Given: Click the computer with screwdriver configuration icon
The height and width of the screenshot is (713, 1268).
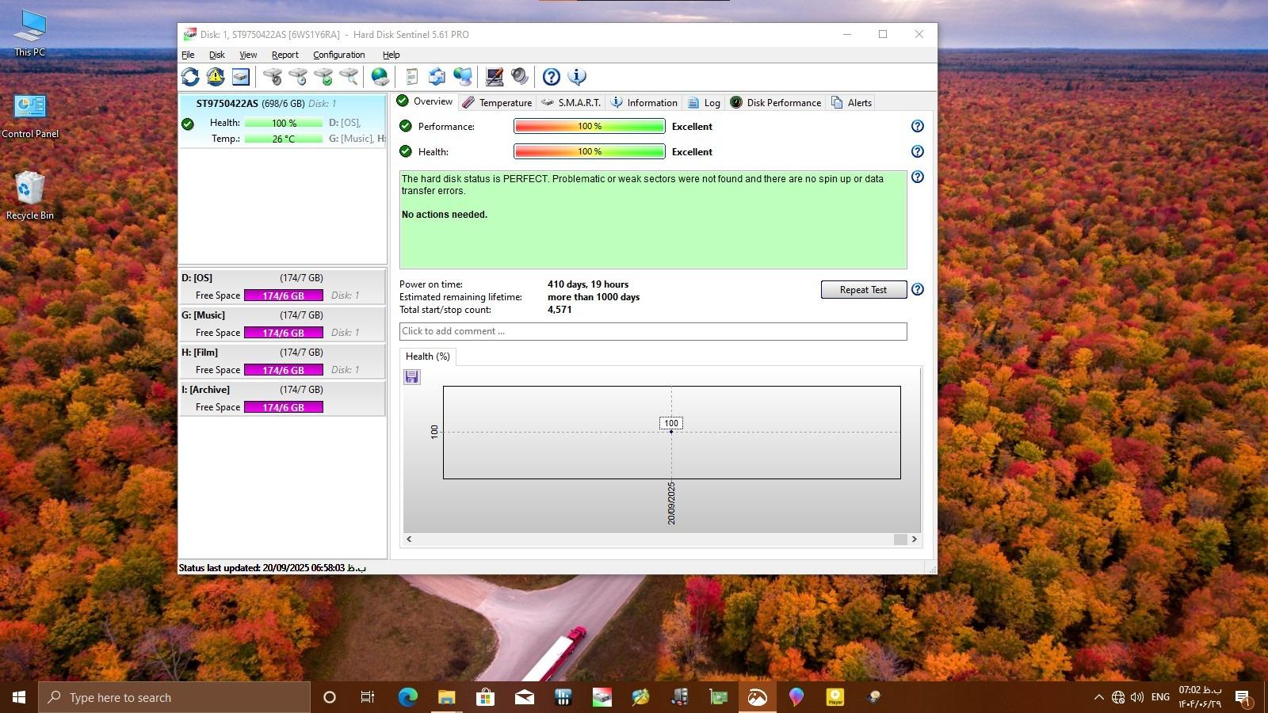Looking at the screenshot, I should point(495,77).
